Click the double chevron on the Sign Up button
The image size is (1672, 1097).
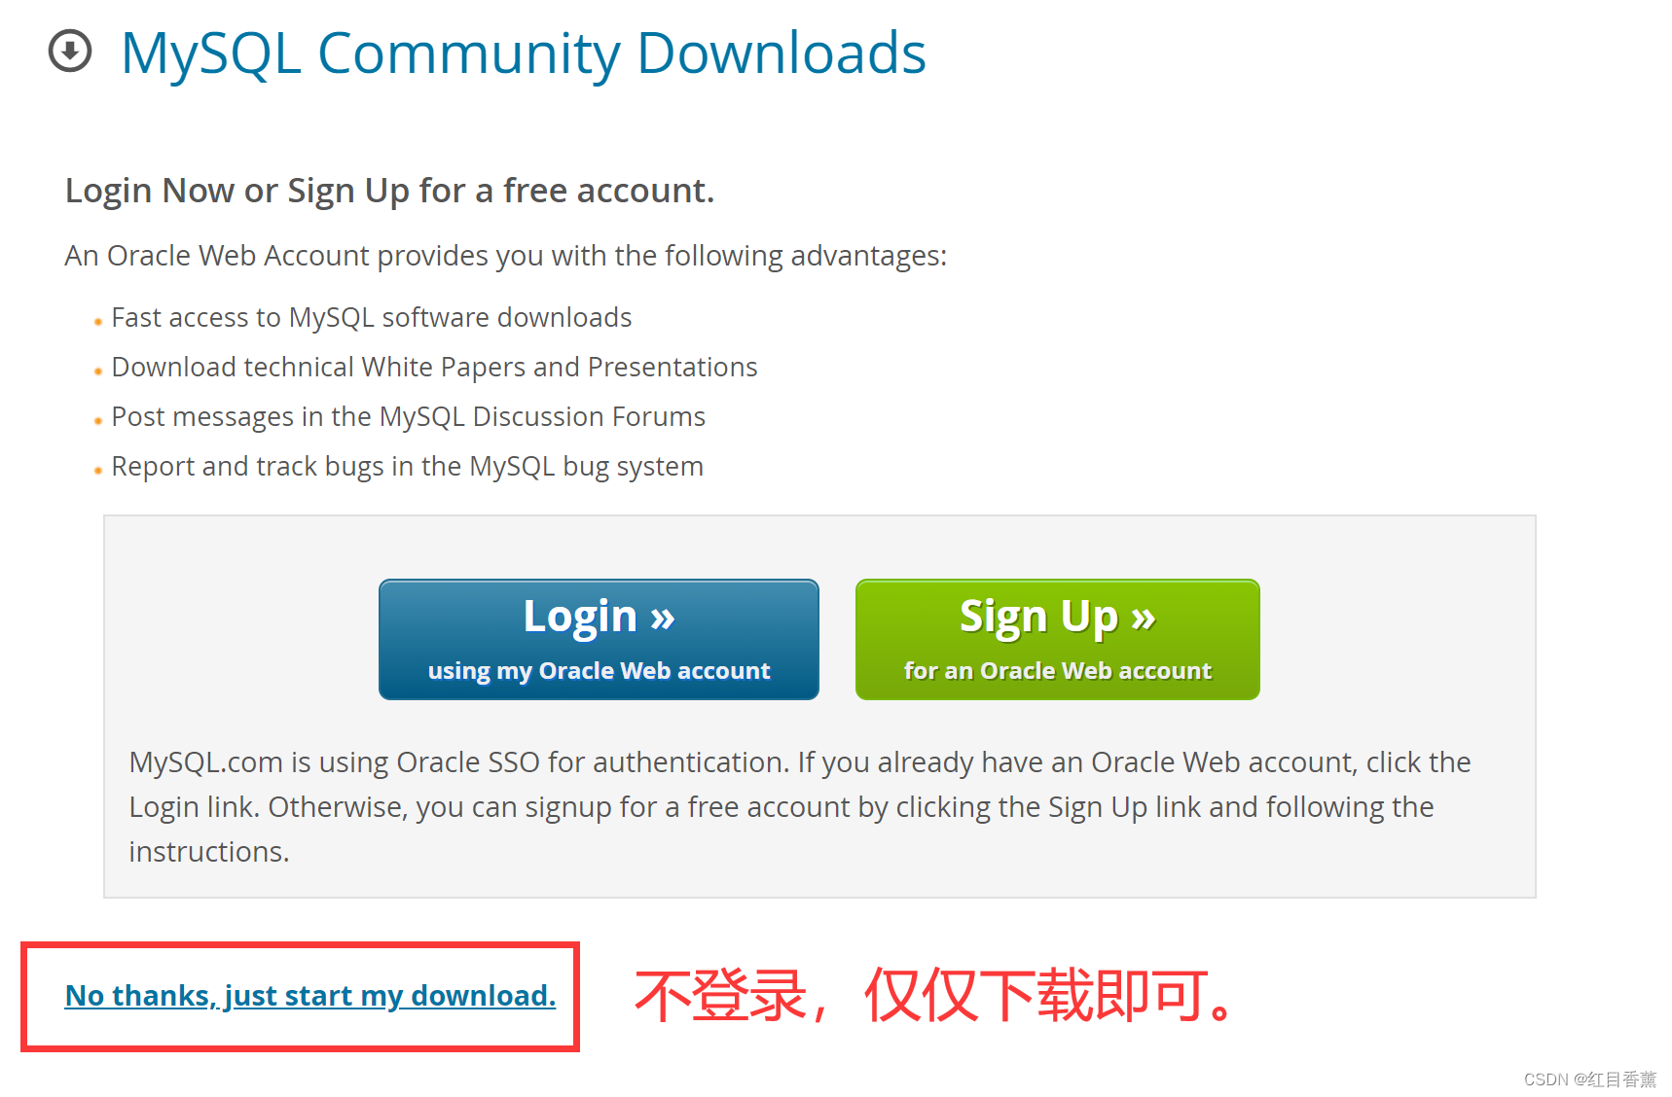coord(1144,618)
